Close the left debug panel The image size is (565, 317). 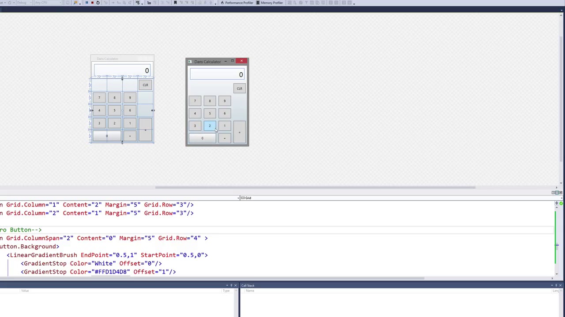tap(235, 286)
